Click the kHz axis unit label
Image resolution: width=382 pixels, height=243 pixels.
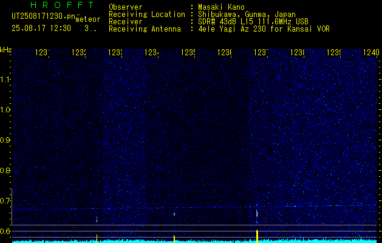click(5, 50)
